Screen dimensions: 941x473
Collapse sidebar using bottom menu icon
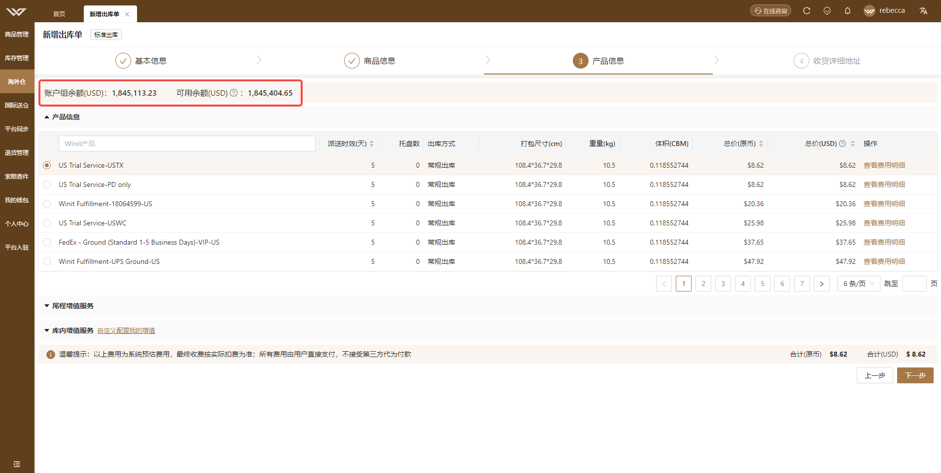click(17, 464)
